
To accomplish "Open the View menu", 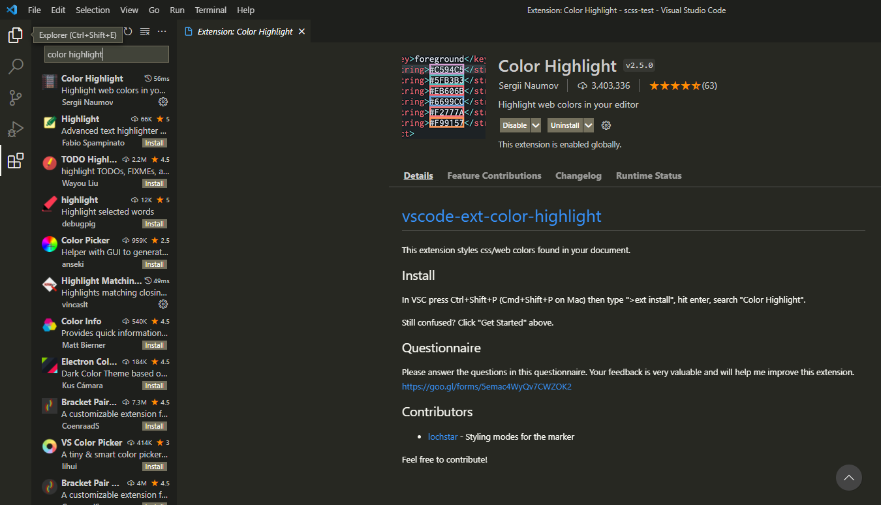I will (129, 10).
